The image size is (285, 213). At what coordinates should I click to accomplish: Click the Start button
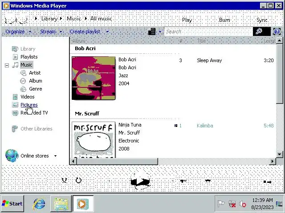(x=12, y=204)
